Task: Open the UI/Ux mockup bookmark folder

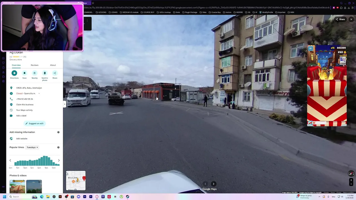Action: [x=164, y=12]
